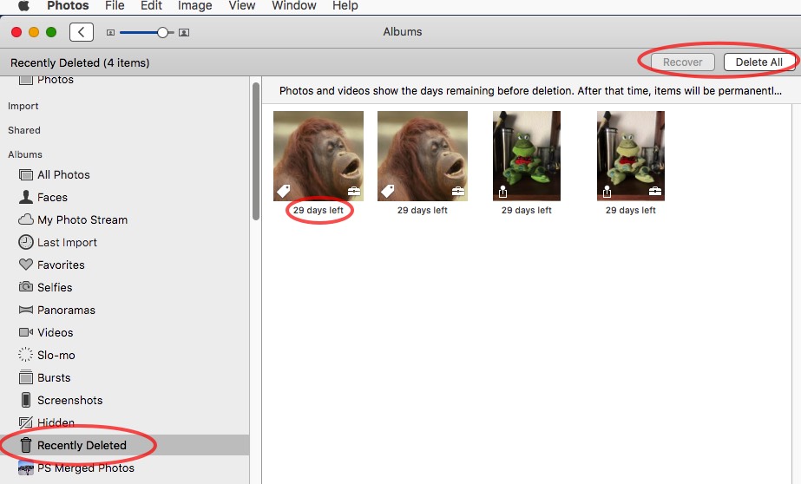The image size is (801, 484).
Task: Open the Screenshots album label
Action: [70, 400]
